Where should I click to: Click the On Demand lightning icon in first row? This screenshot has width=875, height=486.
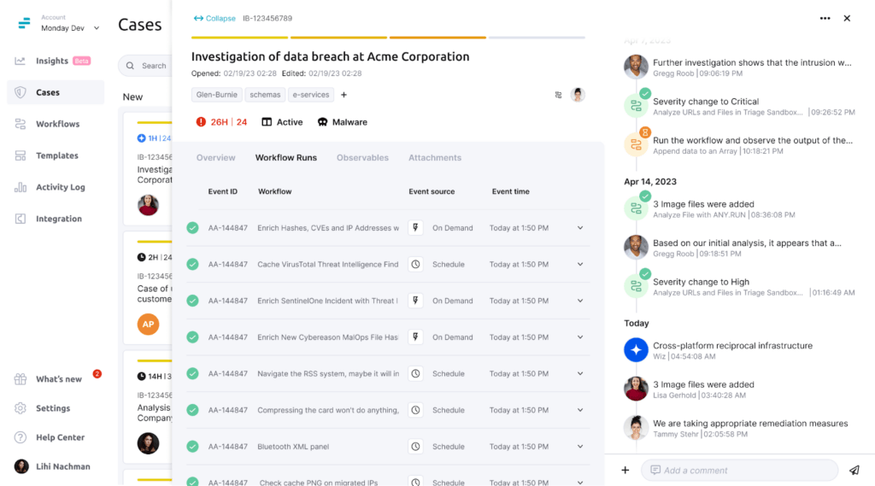tap(415, 228)
